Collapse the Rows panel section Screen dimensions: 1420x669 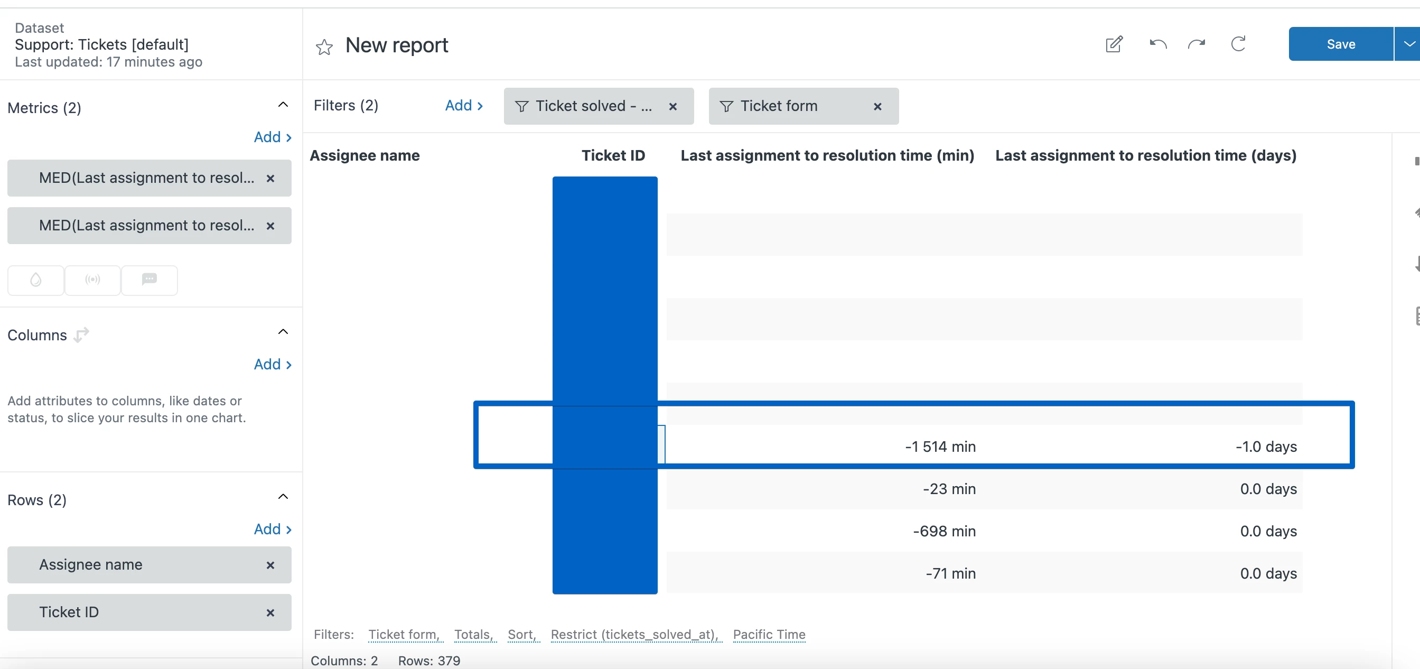(x=283, y=497)
